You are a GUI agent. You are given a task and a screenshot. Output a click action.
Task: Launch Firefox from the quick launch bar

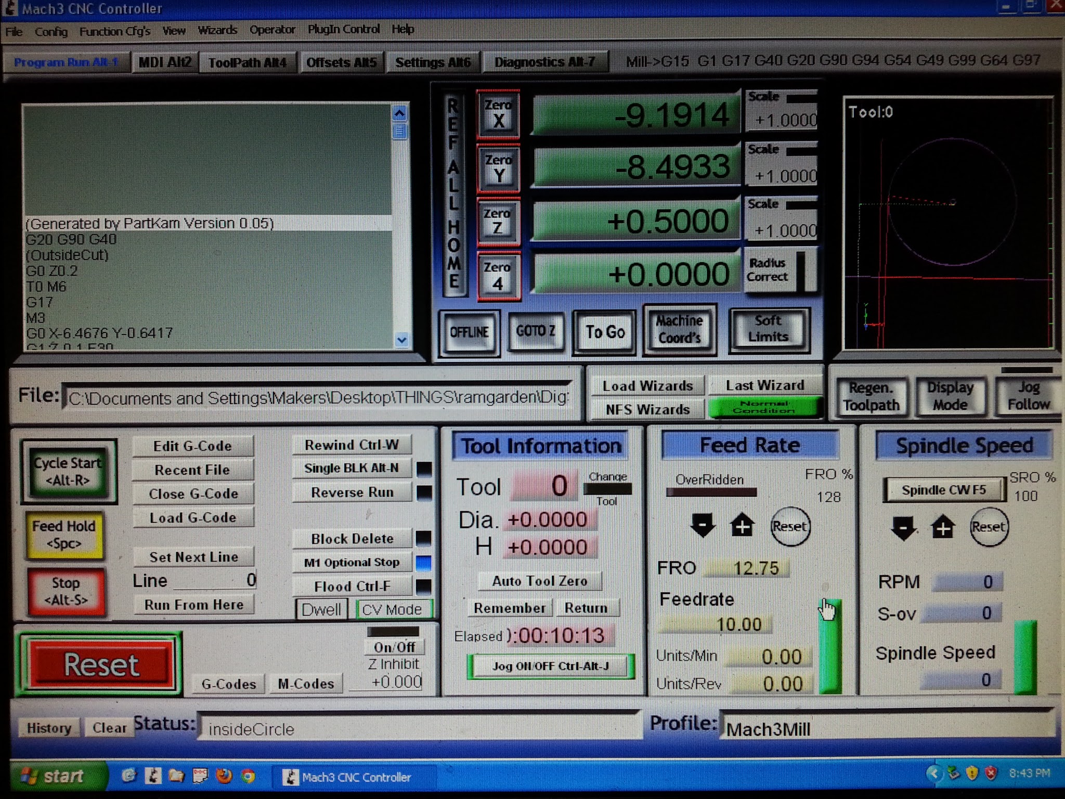point(224,776)
